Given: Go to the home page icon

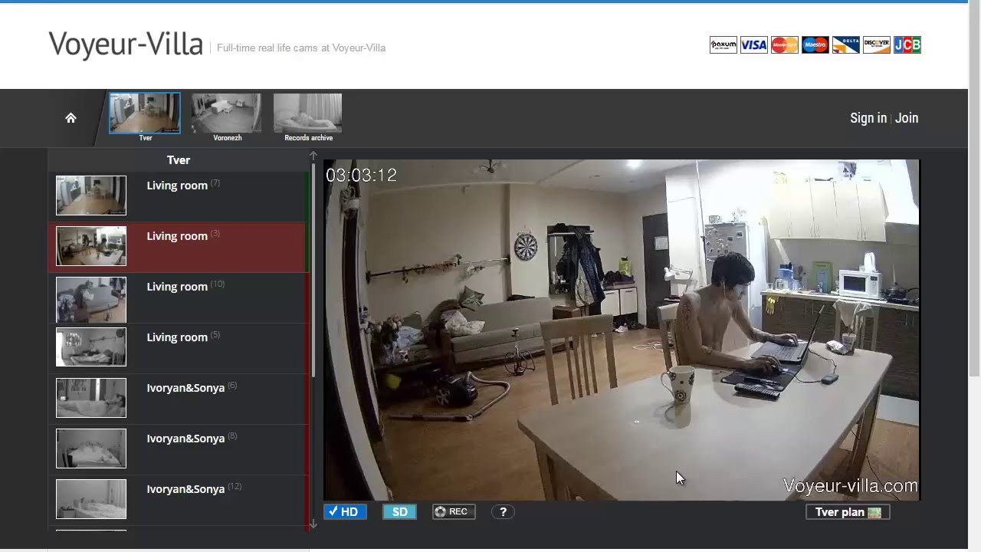Looking at the screenshot, I should [71, 118].
